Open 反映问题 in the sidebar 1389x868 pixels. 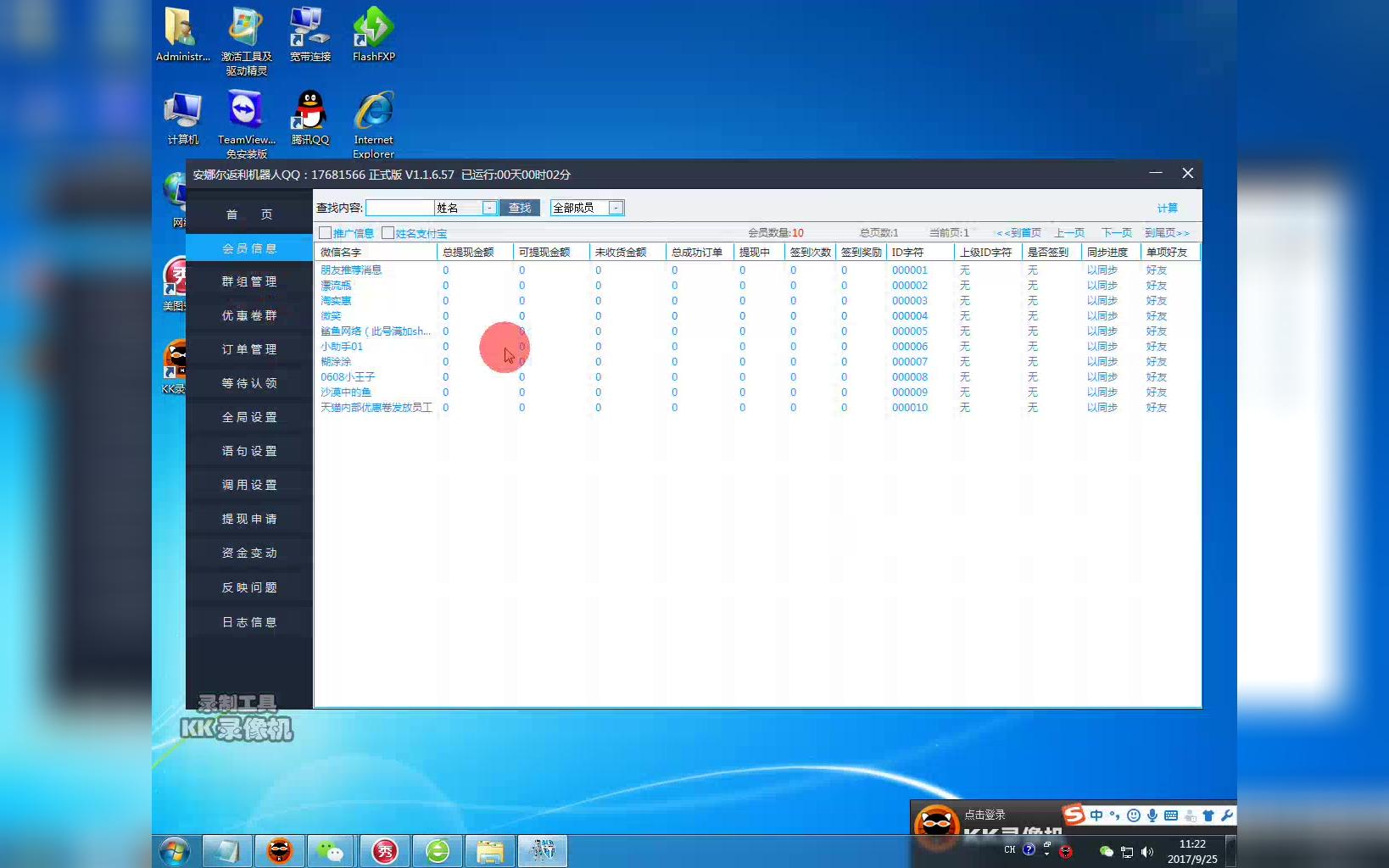pos(249,587)
